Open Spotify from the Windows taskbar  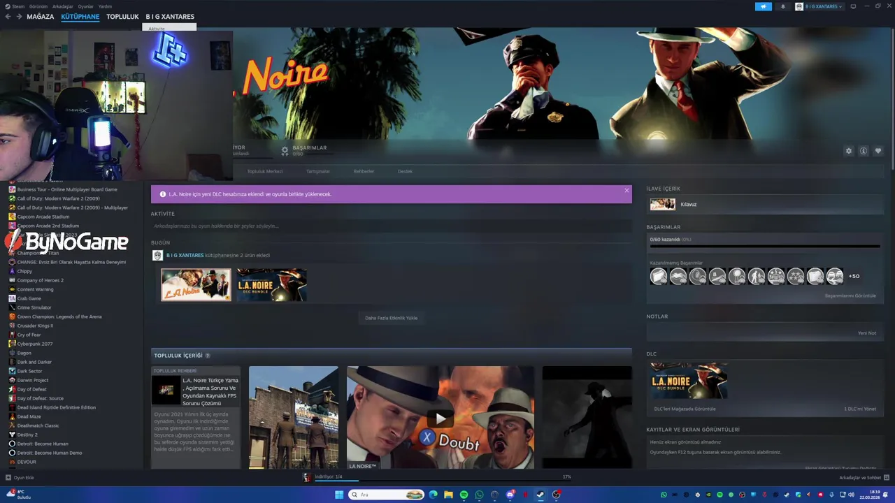(x=464, y=495)
